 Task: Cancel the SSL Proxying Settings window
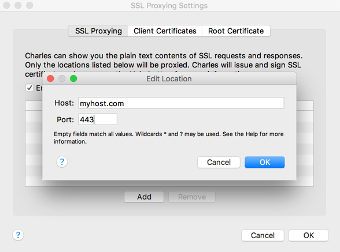click(263, 235)
